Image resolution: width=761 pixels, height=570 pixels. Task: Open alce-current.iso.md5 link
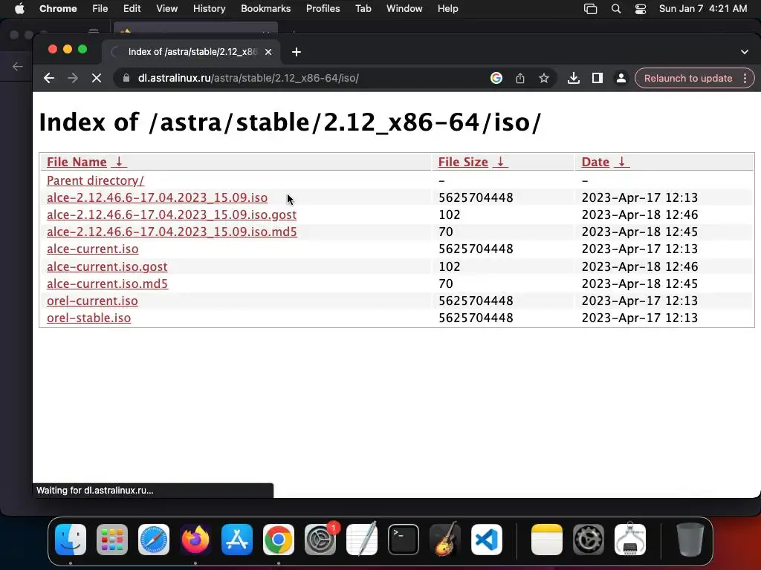pyautogui.click(x=107, y=284)
